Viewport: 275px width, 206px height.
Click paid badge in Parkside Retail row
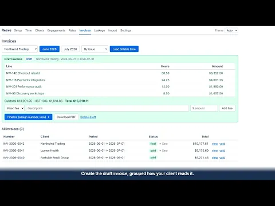click(153, 157)
